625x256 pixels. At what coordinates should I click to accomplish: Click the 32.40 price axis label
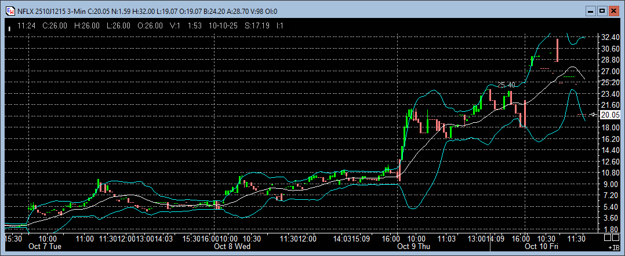click(x=610, y=36)
